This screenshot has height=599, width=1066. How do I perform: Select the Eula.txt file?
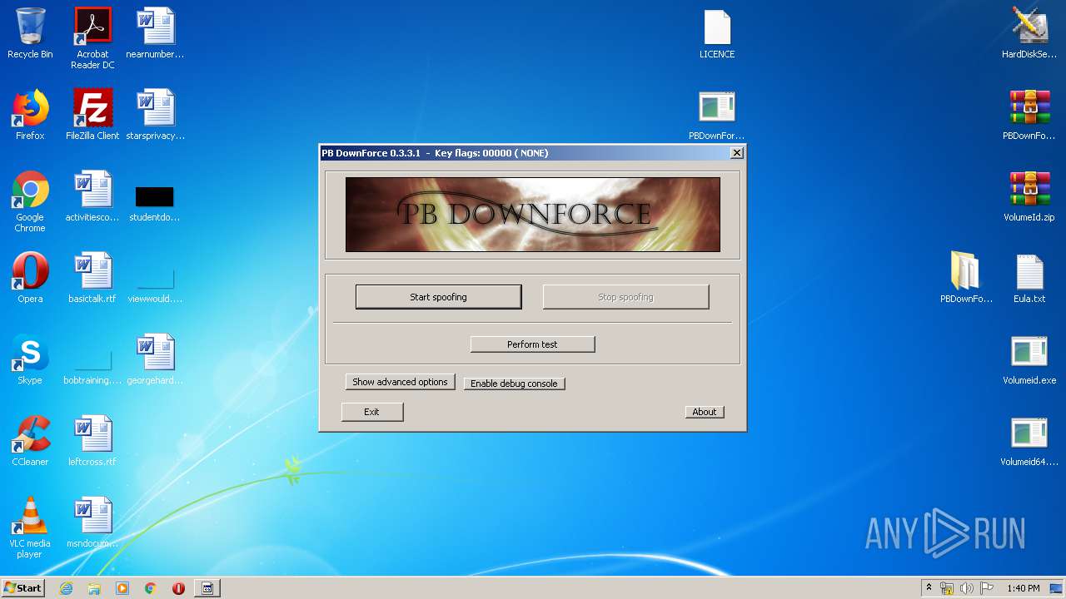click(x=1029, y=278)
